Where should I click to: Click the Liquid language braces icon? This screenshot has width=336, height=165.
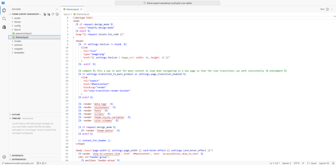click(x=308, y=163)
